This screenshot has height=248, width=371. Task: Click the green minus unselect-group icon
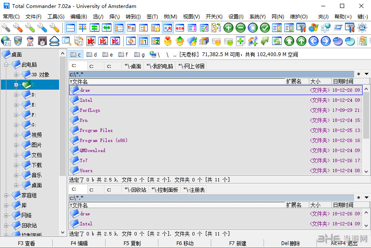point(241,28)
